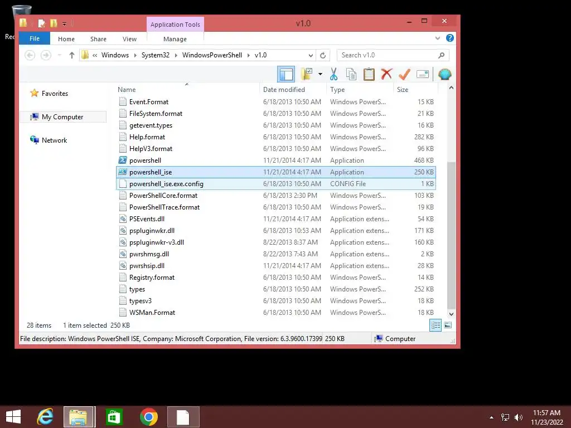
Task: Select the powershell application file icon
Action: pyautogui.click(x=123, y=160)
